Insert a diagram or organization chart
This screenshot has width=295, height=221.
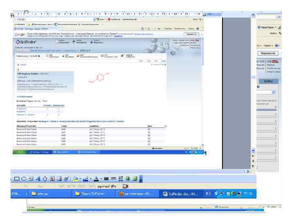click(45, 179)
